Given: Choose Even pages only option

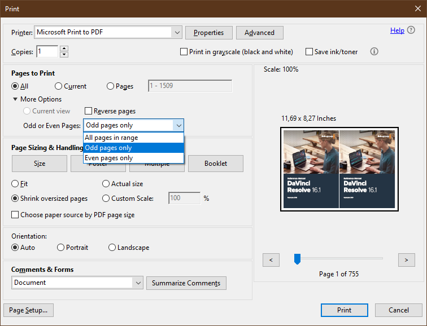Looking at the screenshot, I should (133, 158).
